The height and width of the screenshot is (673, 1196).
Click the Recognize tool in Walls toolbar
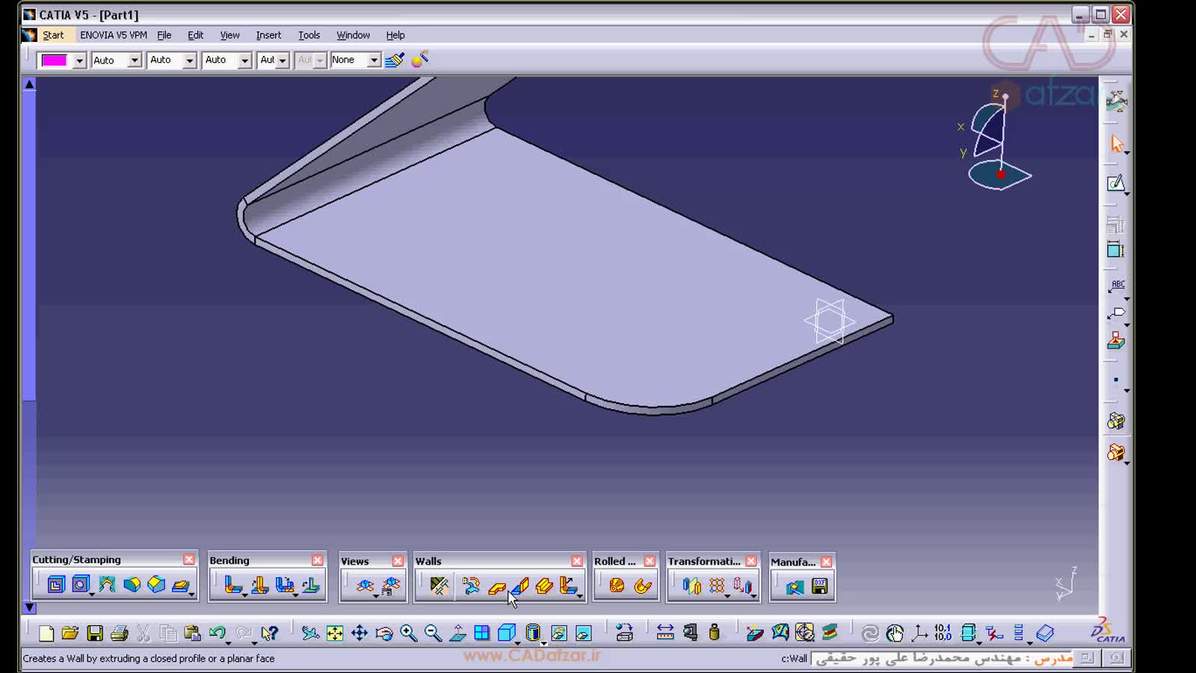(471, 586)
